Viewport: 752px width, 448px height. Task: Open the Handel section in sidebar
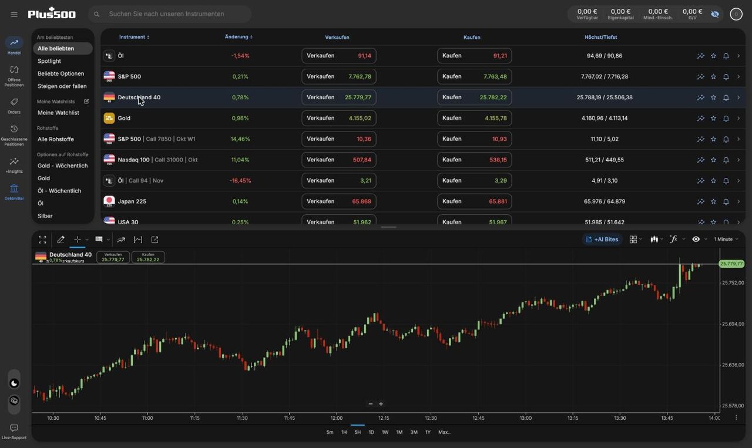(x=14, y=46)
